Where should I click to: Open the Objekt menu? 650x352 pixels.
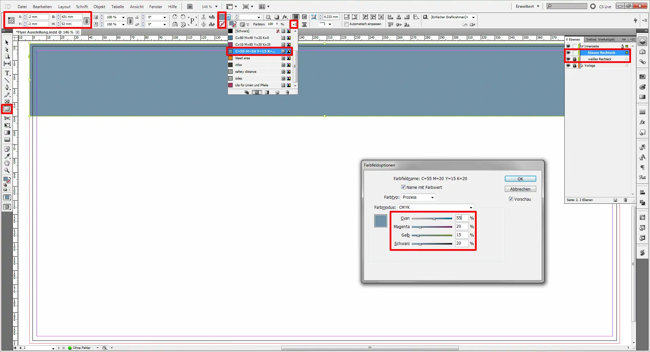tap(99, 7)
